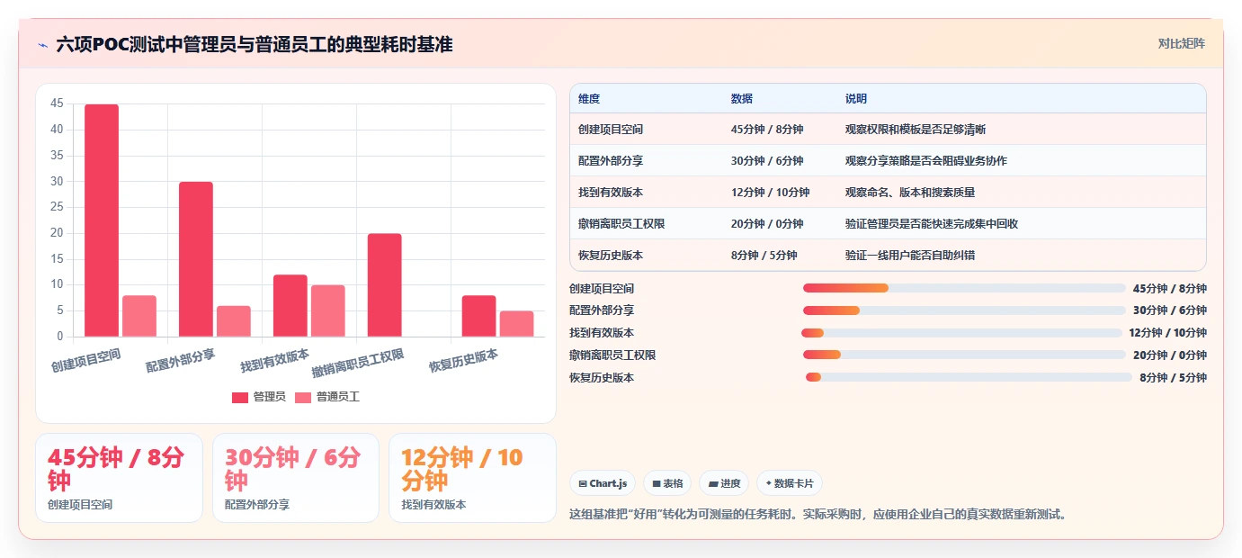Click 恢复历史版本 in the table's first column

pyautogui.click(x=611, y=256)
